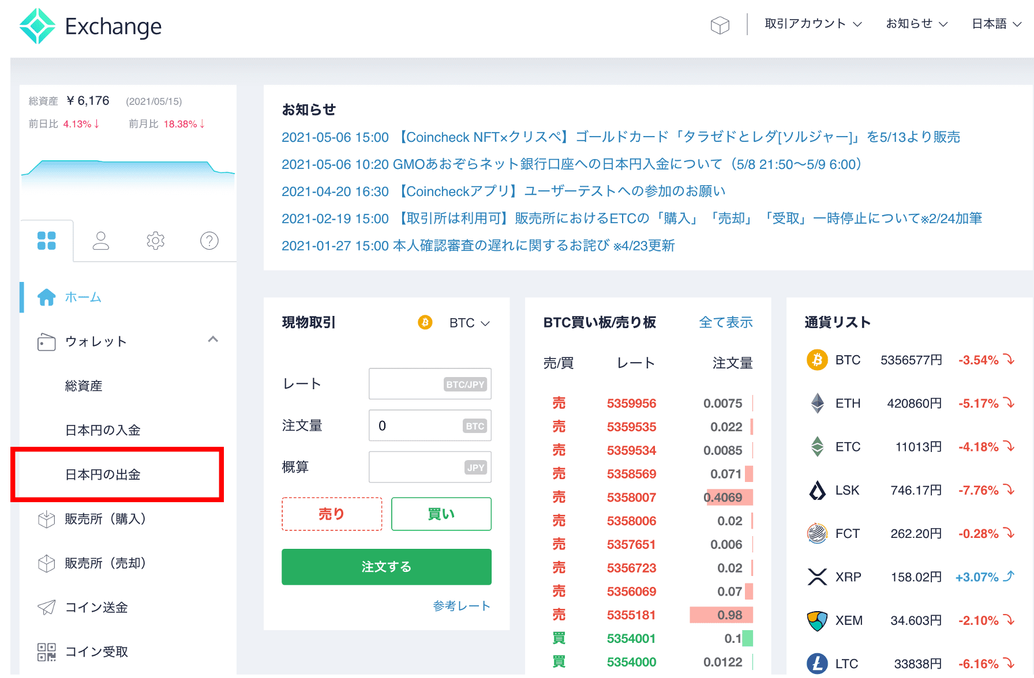This screenshot has height=678, width=1034.
Task: Open 全て表示 to show full order book
Action: coord(726,322)
